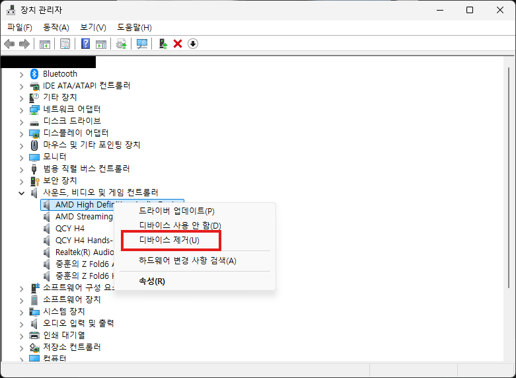Click the 보안 장치 key icon
The height and width of the screenshot is (378, 516).
pos(34,181)
